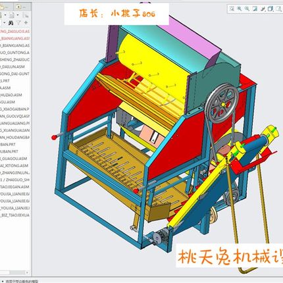Select tree item ending TIAOJIEGAN.ASM
283x283 pixels.
(14, 187)
